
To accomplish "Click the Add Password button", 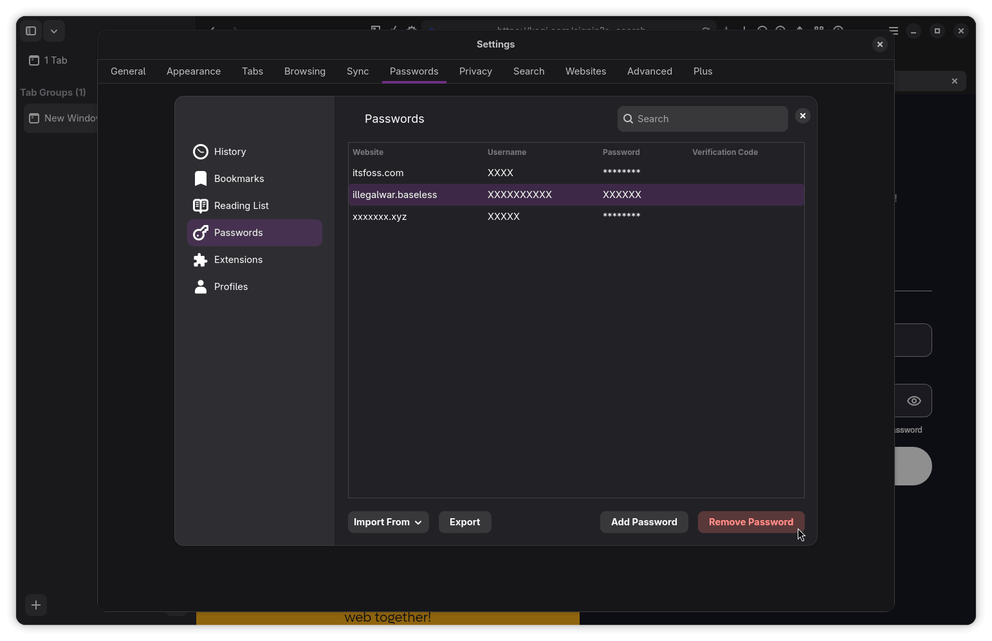I will (x=644, y=522).
